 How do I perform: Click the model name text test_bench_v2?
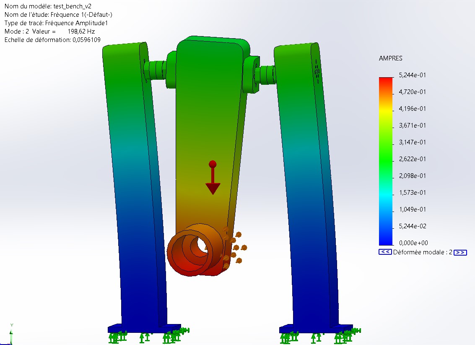(x=72, y=6)
